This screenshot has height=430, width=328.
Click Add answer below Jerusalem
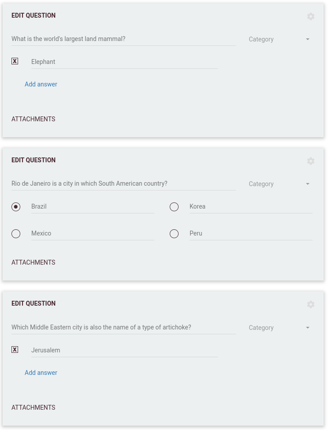(x=41, y=373)
